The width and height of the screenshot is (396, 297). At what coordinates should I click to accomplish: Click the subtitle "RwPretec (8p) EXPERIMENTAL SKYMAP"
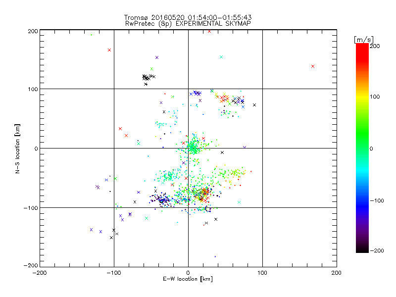[x=188, y=24]
